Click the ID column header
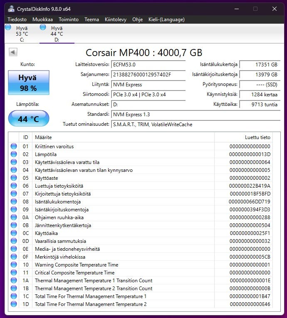 [26, 137]
